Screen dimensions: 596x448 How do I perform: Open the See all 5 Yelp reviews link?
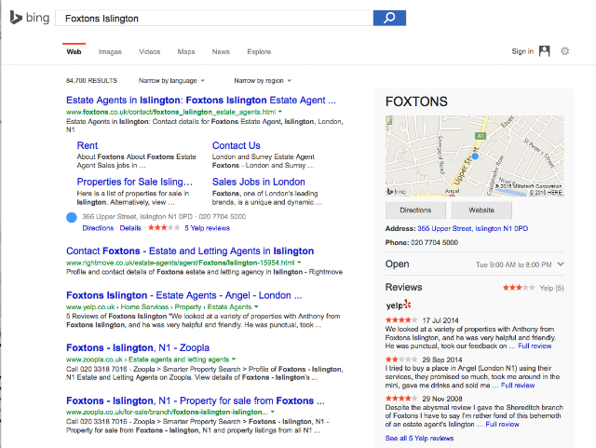click(x=419, y=438)
